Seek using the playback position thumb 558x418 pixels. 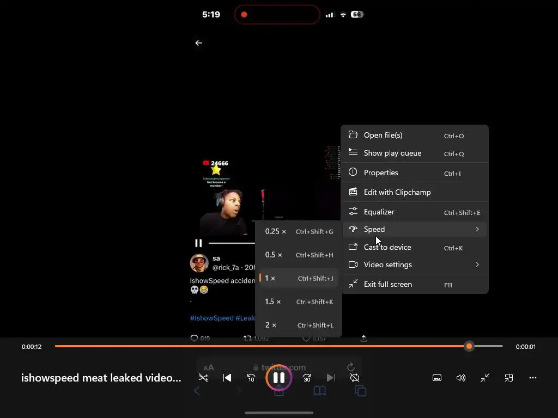[469, 346]
